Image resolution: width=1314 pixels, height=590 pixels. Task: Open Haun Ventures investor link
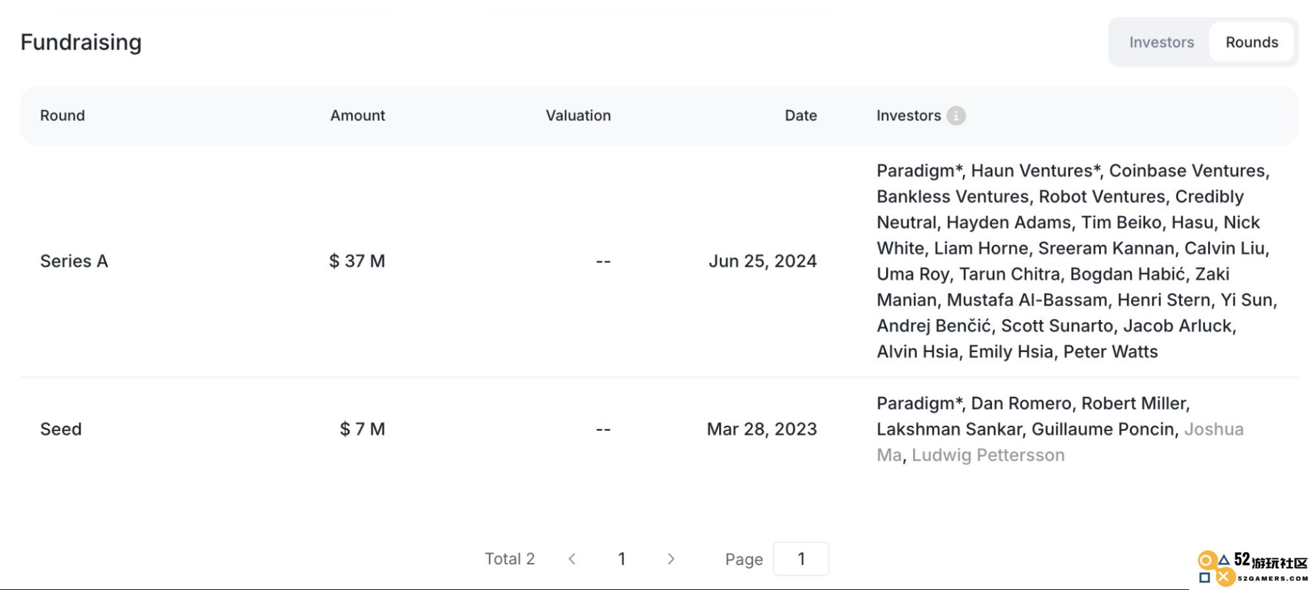[1035, 171]
